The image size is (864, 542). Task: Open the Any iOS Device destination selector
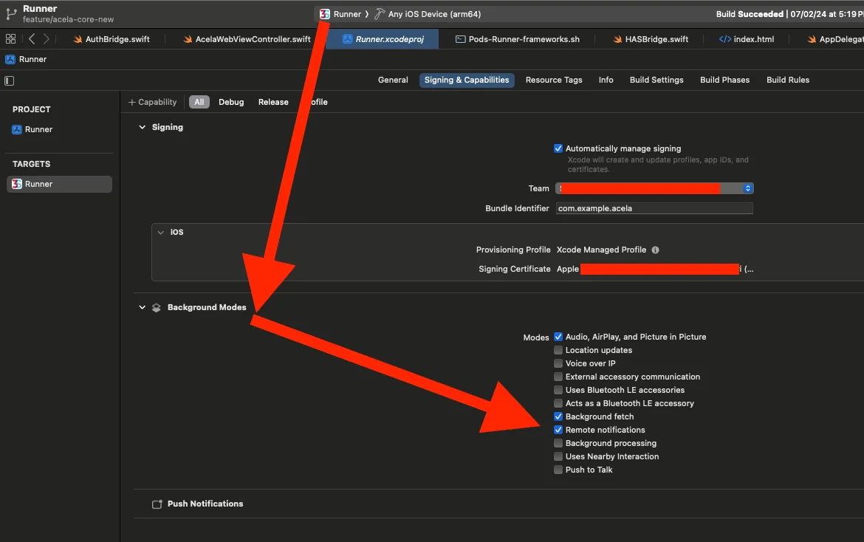[x=434, y=14]
